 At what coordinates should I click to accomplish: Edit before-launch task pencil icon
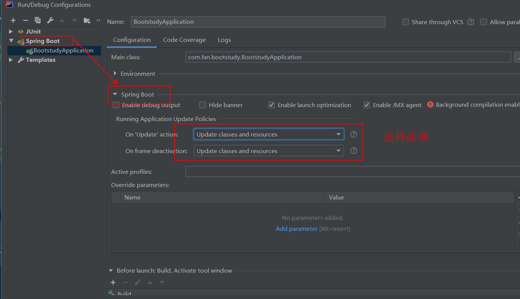pyautogui.click(x=138, y=282)
